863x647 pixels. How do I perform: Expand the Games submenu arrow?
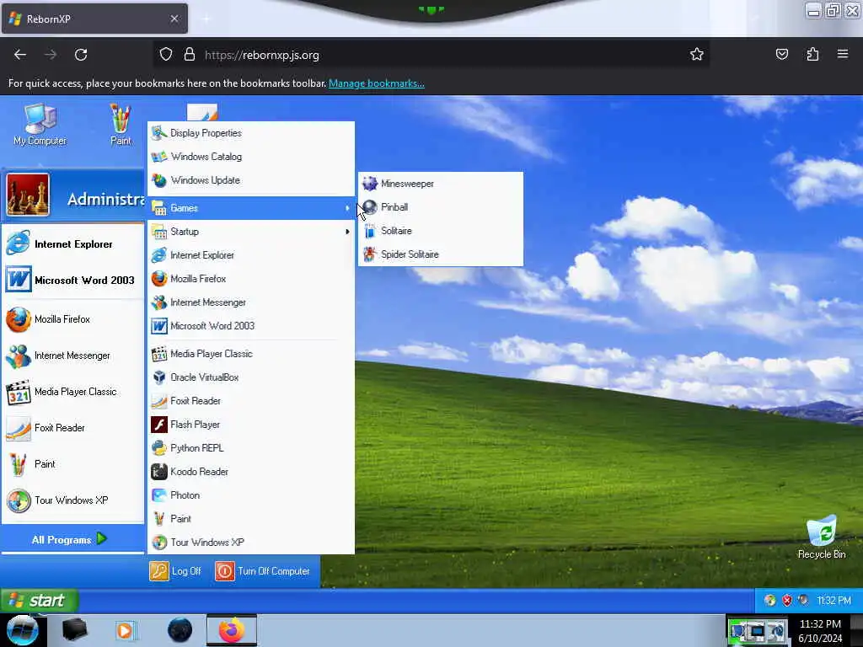347,208
